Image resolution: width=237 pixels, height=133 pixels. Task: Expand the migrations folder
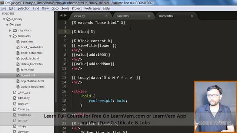tap(10, 30)
